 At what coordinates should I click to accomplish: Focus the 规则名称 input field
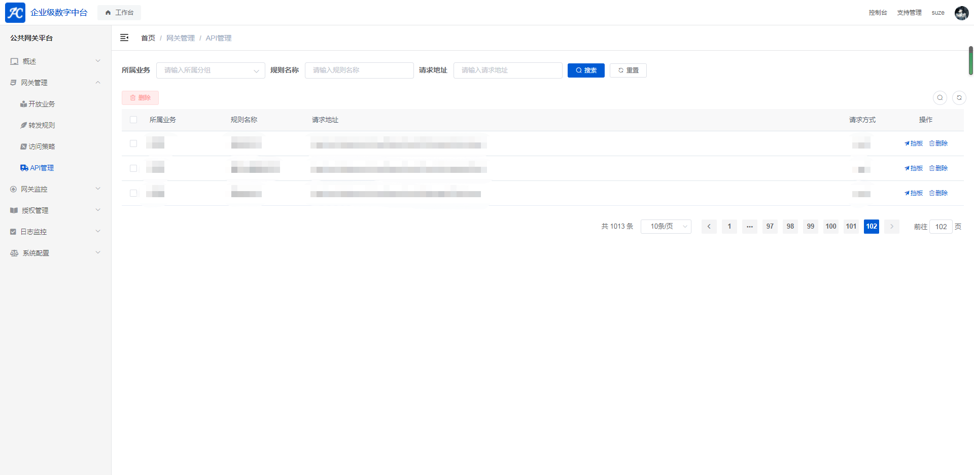[x=359, y=70]
